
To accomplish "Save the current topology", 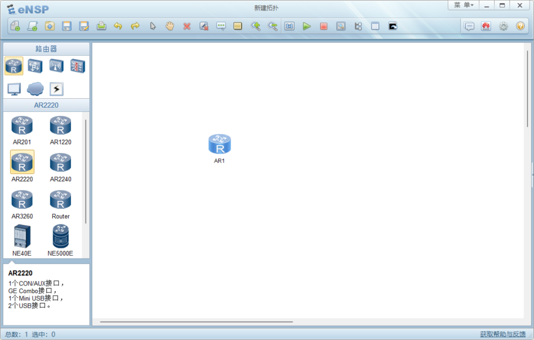I will click(67, 26).
